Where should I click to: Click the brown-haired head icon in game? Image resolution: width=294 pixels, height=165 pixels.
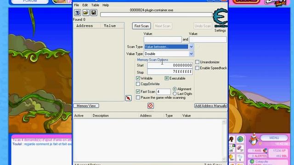click(232, 139)
